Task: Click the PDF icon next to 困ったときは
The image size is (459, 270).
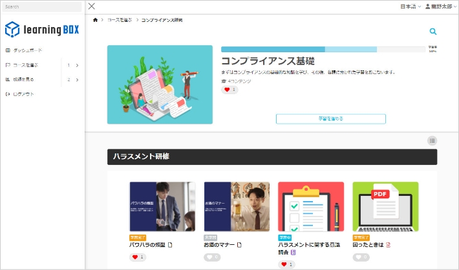Action: point(389,245)
